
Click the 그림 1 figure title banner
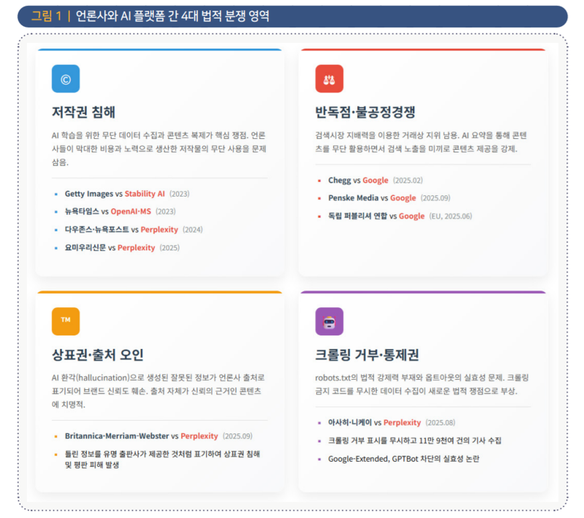click(x=292, y=16)
